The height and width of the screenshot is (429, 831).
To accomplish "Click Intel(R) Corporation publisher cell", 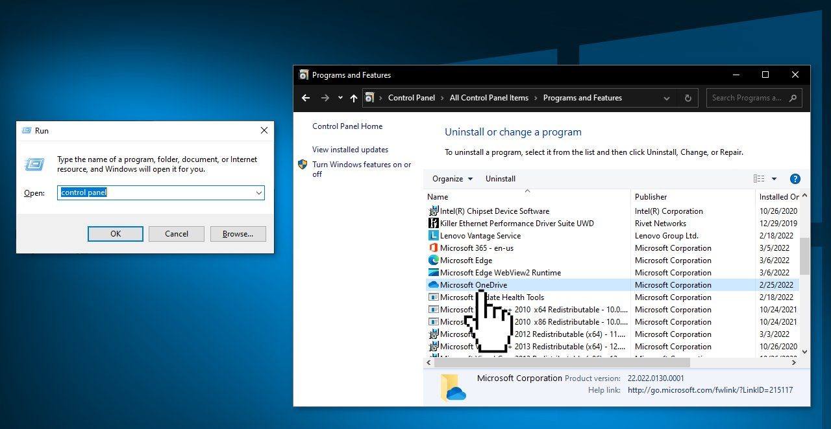I will tap(669, 211).
